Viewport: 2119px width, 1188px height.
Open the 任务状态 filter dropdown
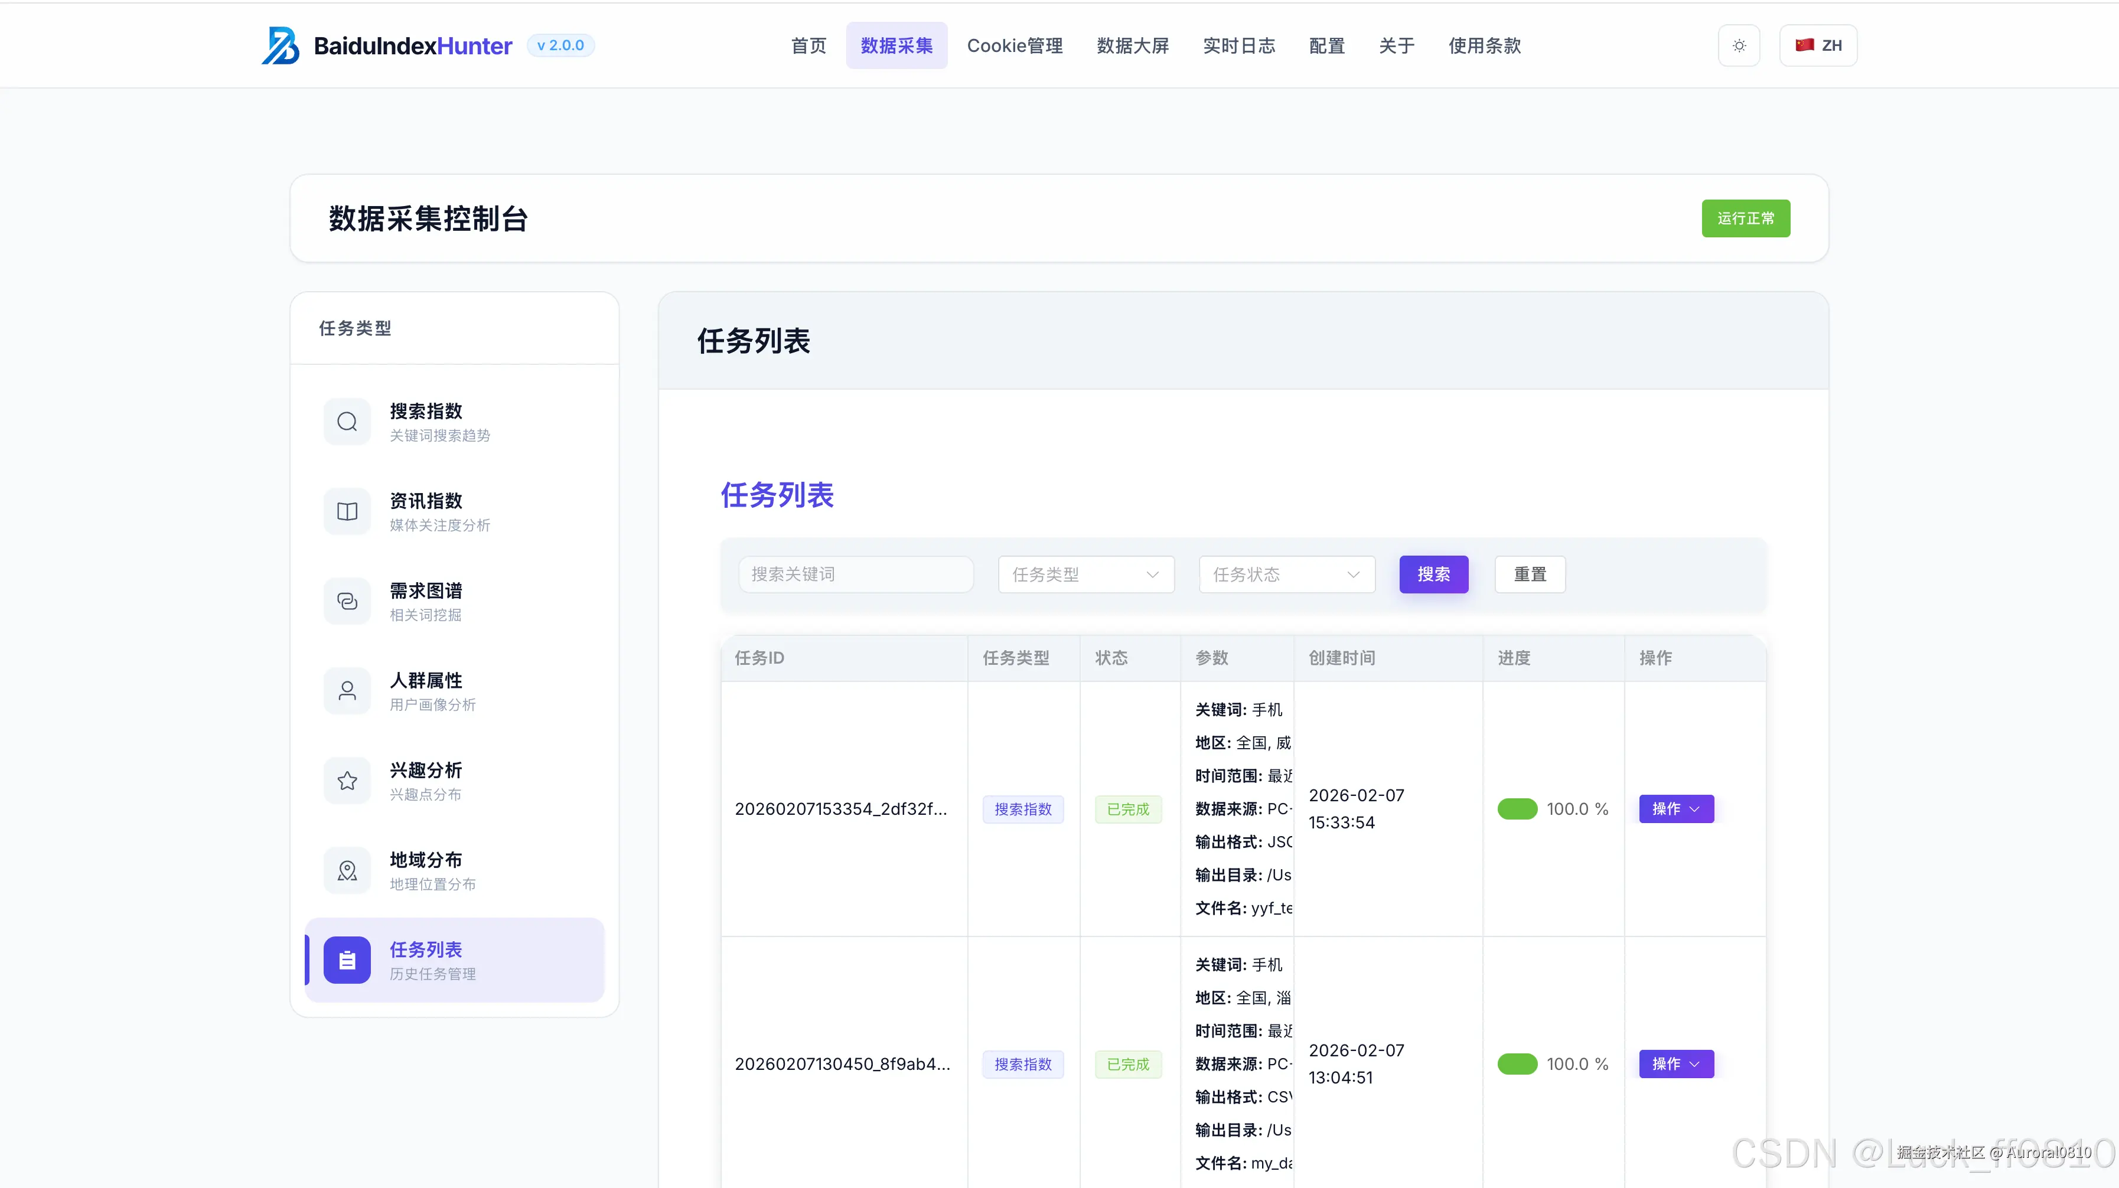pos(1285,574)
